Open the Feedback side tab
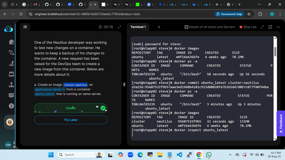The image size is (285, 160). click(x=281, y=123)
